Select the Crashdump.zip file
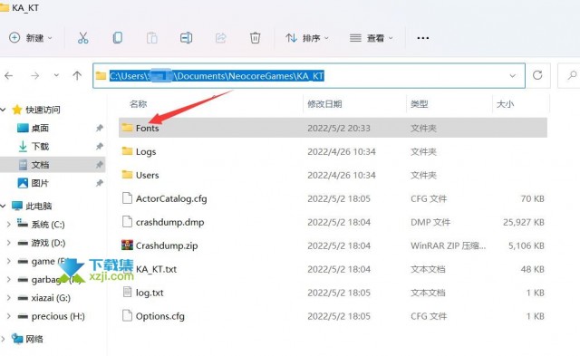The height and width of the screenshot is (356, 580). (333, 245)
